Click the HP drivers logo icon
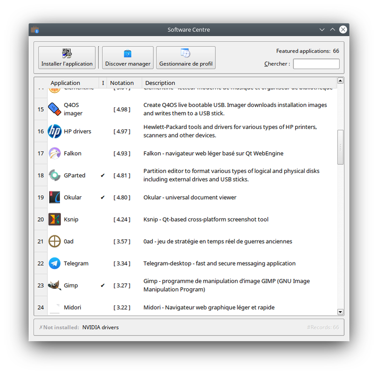 pyautogui.click(x=54, y=131)
